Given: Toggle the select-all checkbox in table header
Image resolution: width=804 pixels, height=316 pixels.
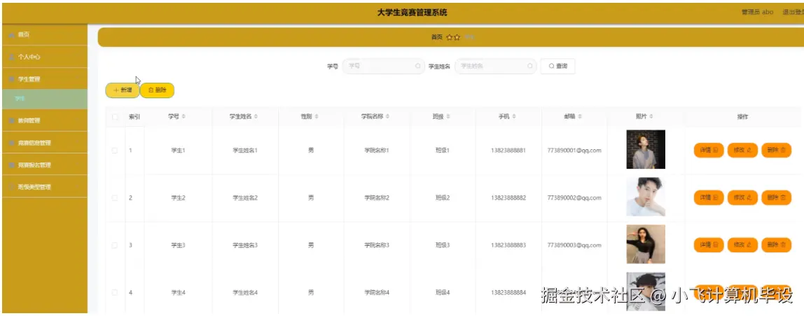Looking at the screenshot, I should click(x=115, y=117).
